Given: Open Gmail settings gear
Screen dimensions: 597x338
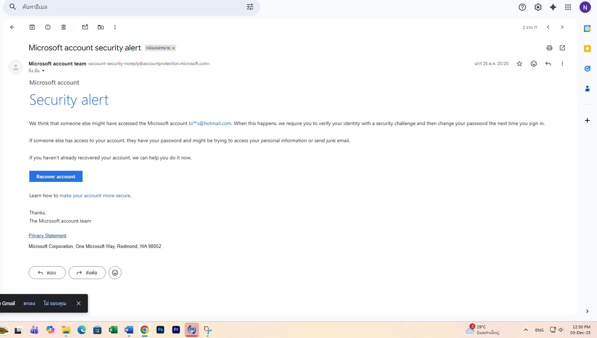Looking at the screenshot, I should [x=538, y=7].
